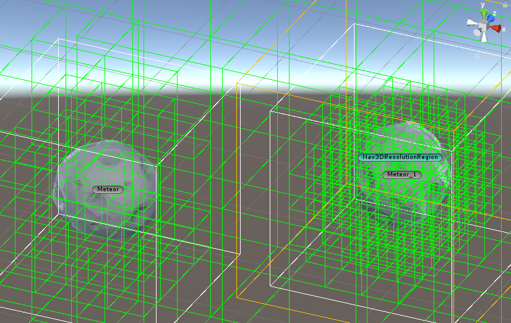Click the green Y axis cone on the gizmo
The width and height of the screenshot is (511, 323).
tap(484, 14)
